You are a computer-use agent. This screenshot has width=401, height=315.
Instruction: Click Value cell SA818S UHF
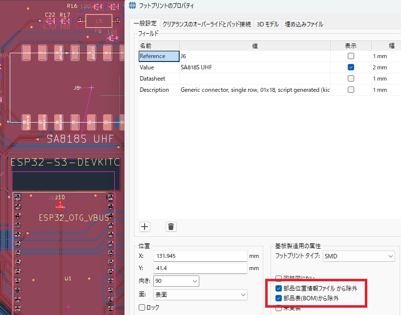(x=255, y=67)
